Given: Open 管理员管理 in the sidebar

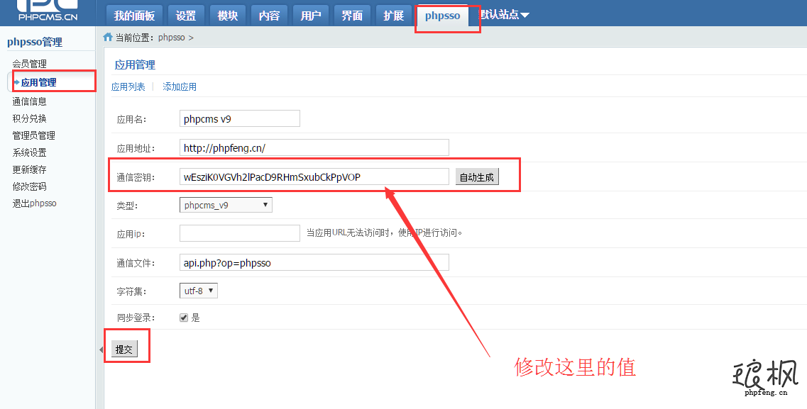Looking at the screenshot, I should [x=33, y=135].
